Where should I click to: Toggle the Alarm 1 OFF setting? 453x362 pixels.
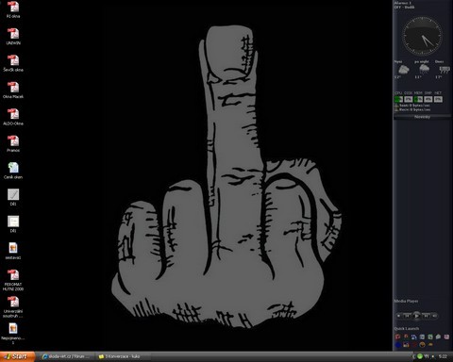tap(404, 7)
